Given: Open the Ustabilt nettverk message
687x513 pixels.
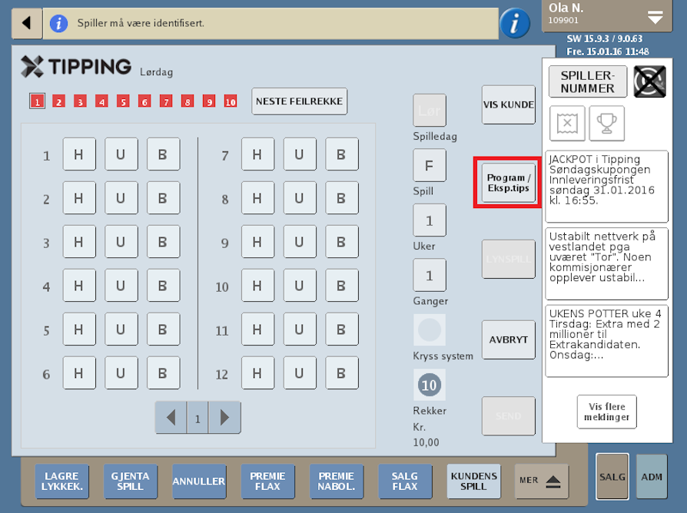Looking at the screenshot, I should coord(607,263).
